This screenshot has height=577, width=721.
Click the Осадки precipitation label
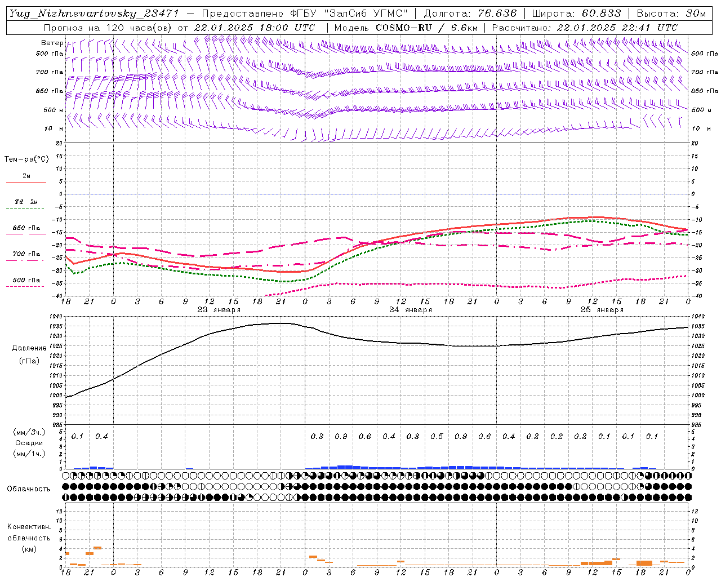[29, 443]
